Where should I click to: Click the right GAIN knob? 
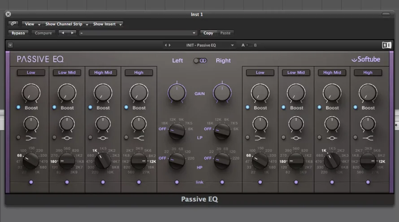point(222,93)
